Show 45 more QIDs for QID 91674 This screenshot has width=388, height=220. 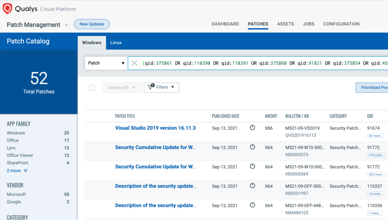pyautogui.click(x=376, y=136)
